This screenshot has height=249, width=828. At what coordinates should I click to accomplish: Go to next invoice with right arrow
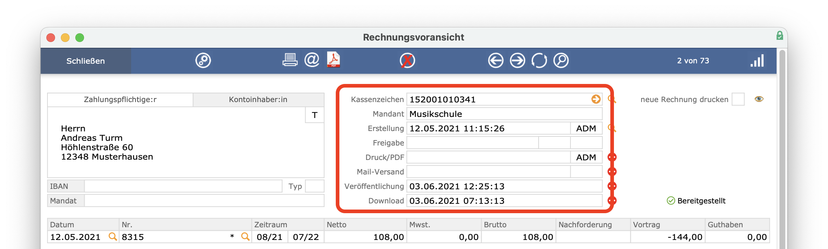[x=517, y=60]
